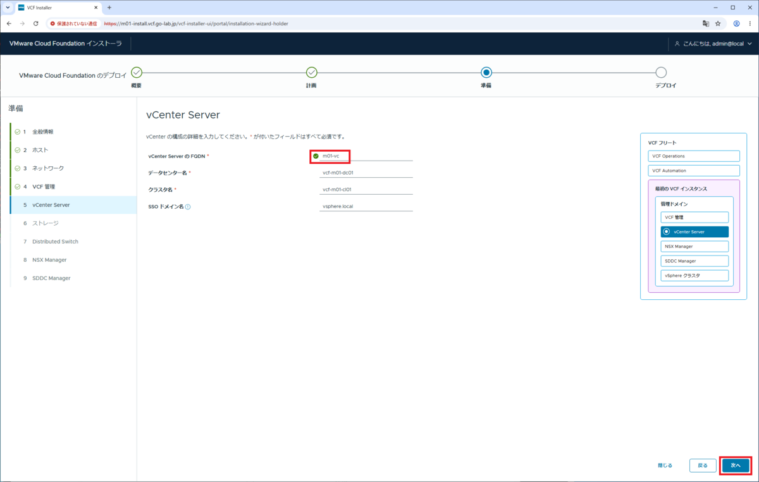Viewport: 759px width, 482px height.
Task: Click the highlighted vCenter Server box in diagram
Action: click(694, 232)
